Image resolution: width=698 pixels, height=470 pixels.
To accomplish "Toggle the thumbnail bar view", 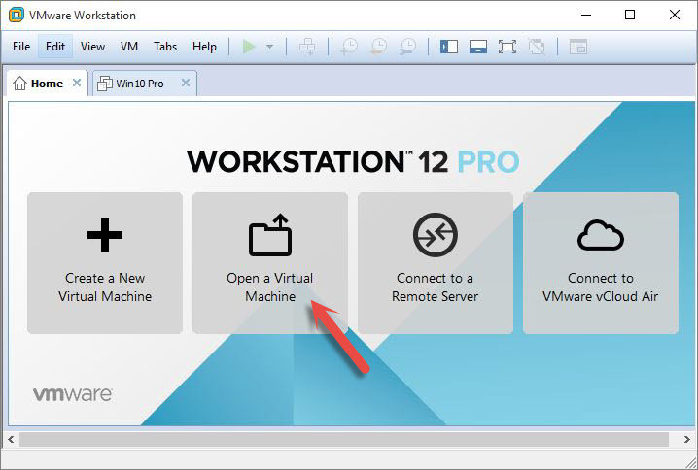I will tap(477, 47).
